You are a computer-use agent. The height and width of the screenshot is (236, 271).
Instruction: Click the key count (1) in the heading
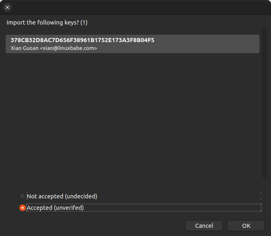coord(84,22)
